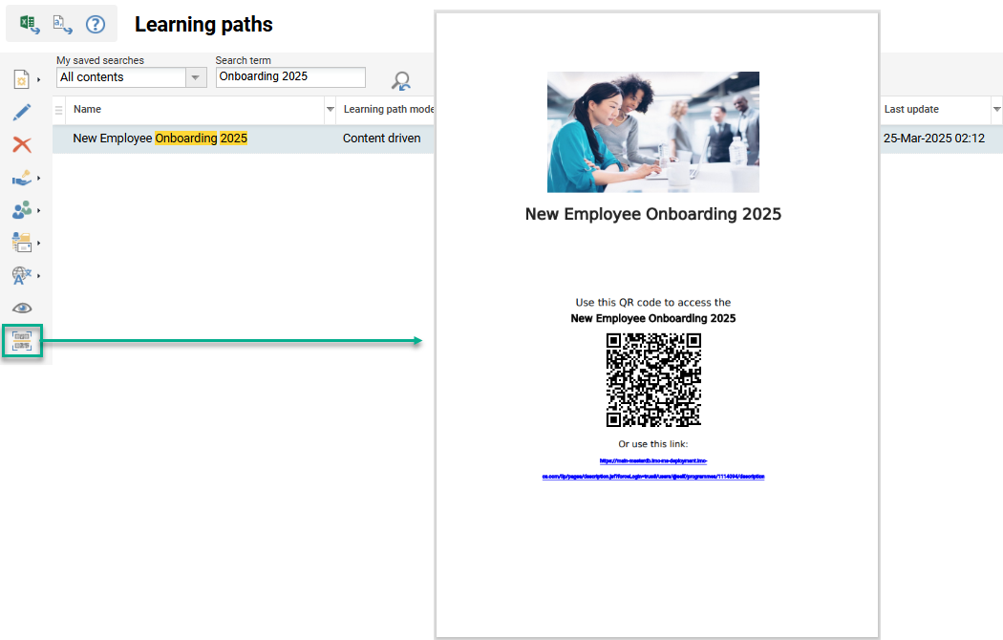Generate the QR code with the highlighted icon
This screenshot has height=640, width=1003.
click(x=24, y=341)
